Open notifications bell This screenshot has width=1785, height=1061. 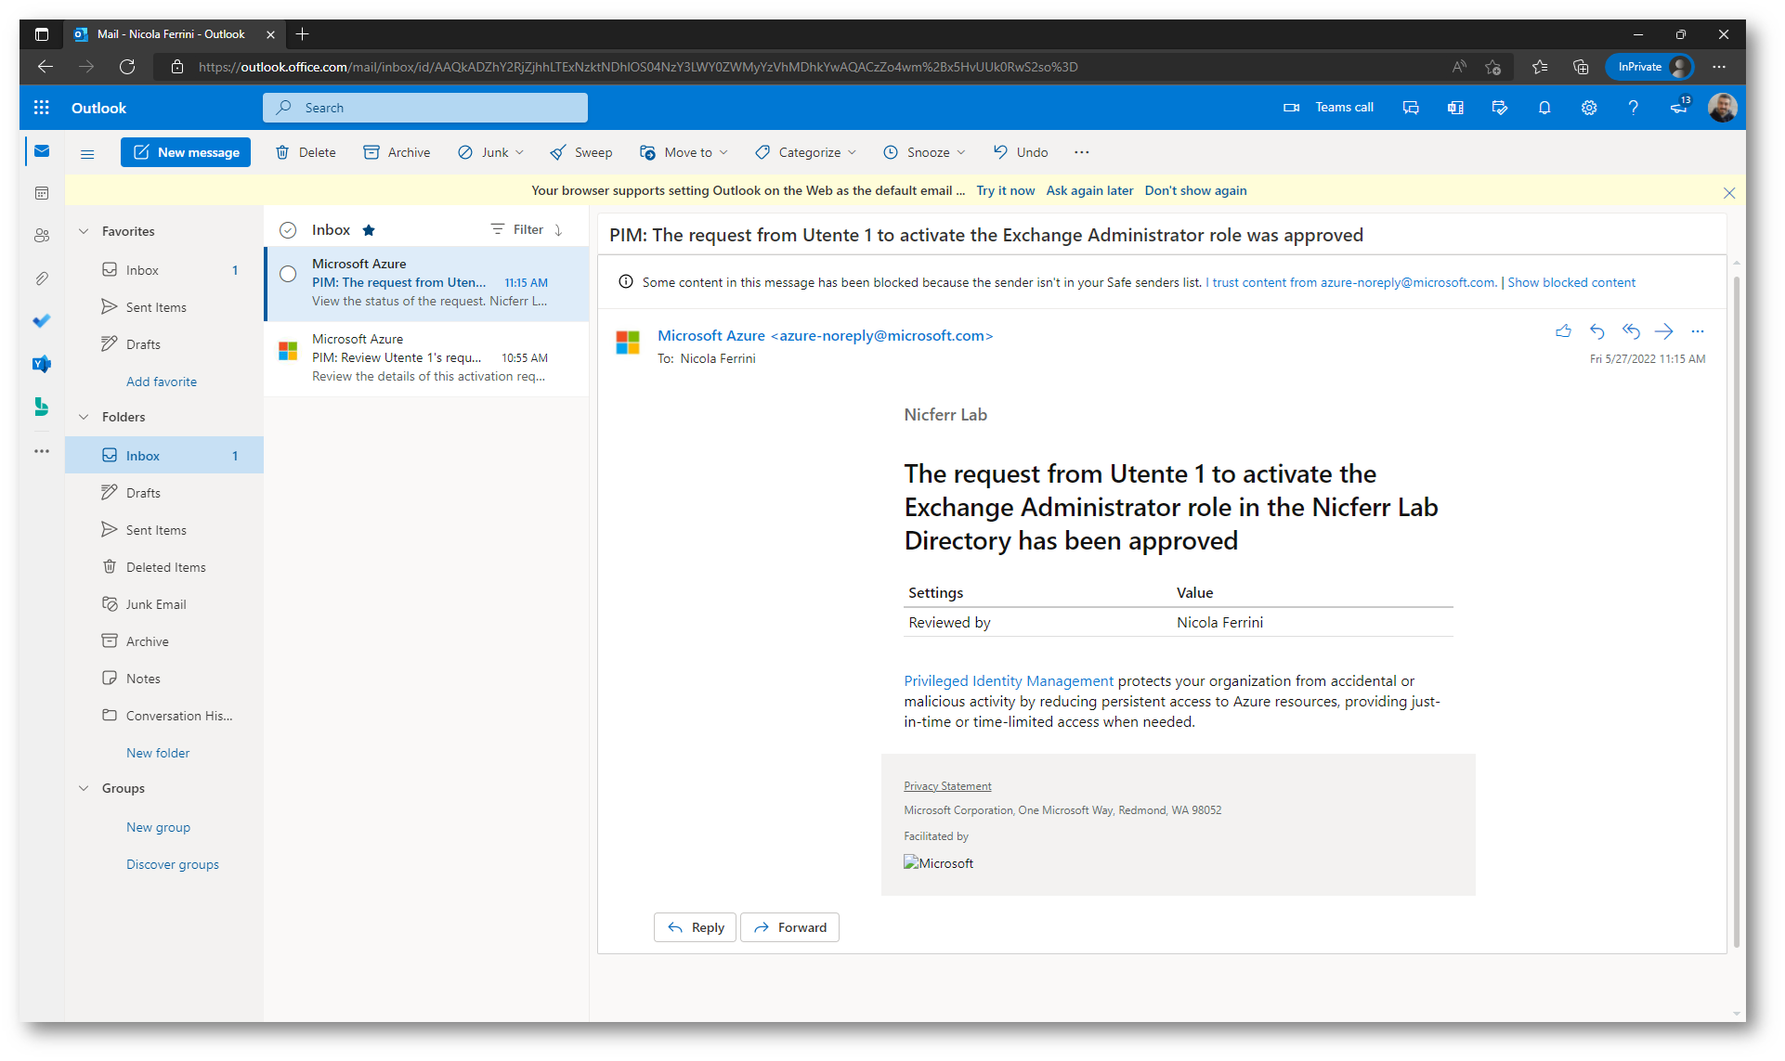[1544, 108]
